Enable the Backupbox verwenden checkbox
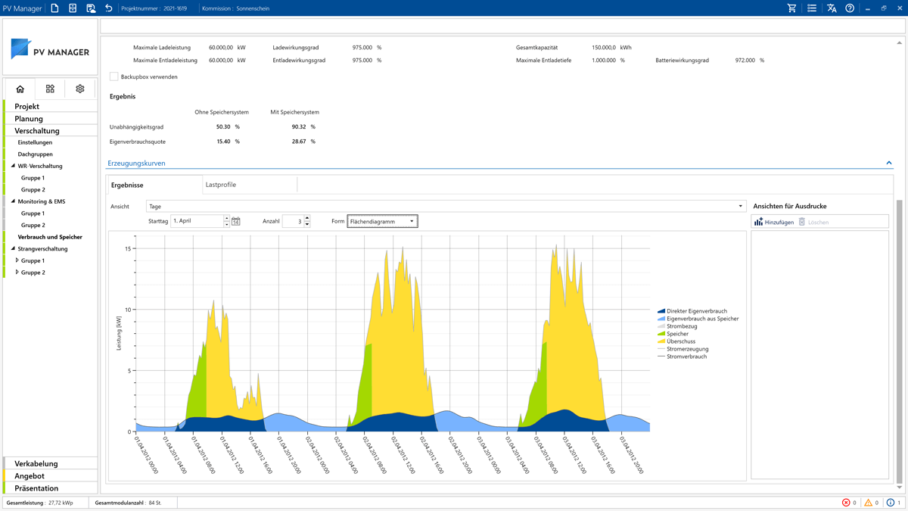The image size is (908, 511). tap(113, 76)
